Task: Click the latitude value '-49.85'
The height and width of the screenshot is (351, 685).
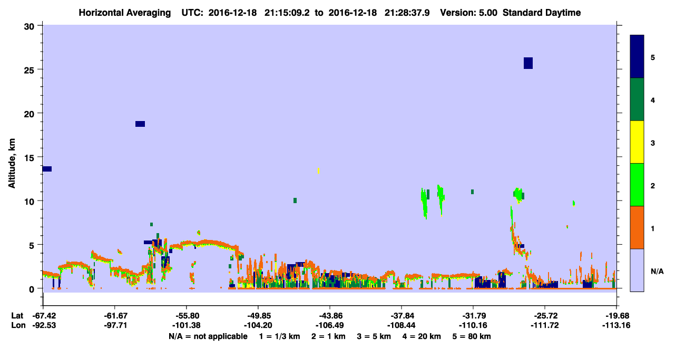Action: pyautogui.click(x=258, y=315)
